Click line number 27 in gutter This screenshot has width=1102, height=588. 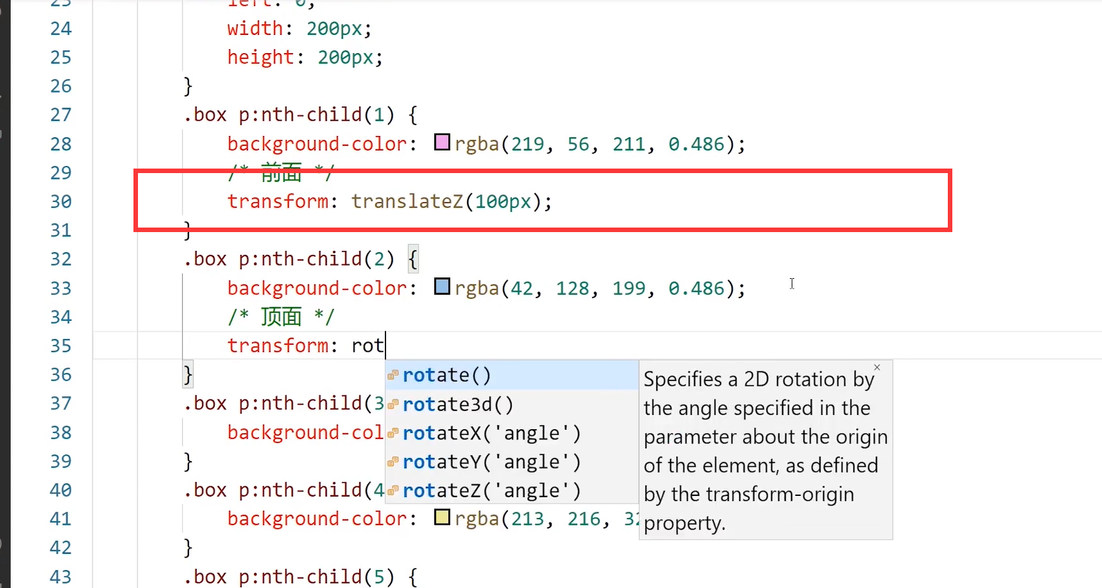pyautogui.click(x=61, y=115)
